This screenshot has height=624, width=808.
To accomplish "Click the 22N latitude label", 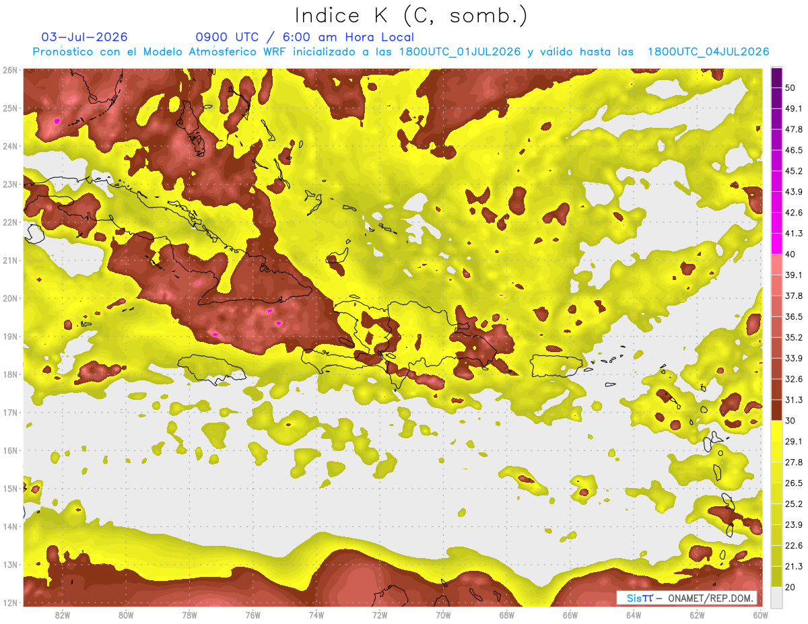I will (9, 222).
